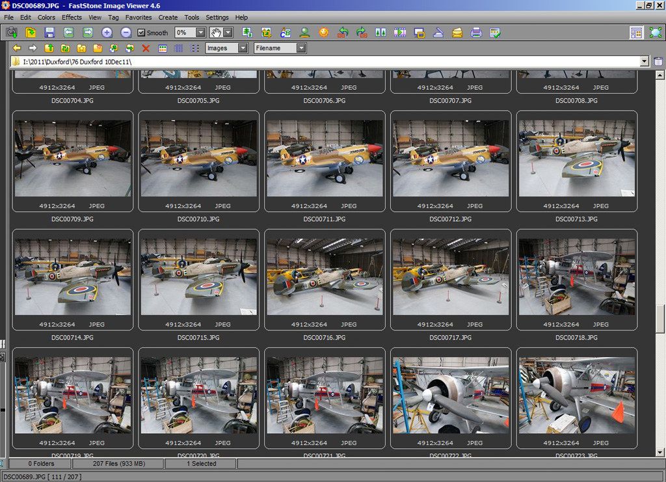Click the Crop tool icon
This screenshot has width=666, height=482.
pyautogui.click(x=266, y=33)
